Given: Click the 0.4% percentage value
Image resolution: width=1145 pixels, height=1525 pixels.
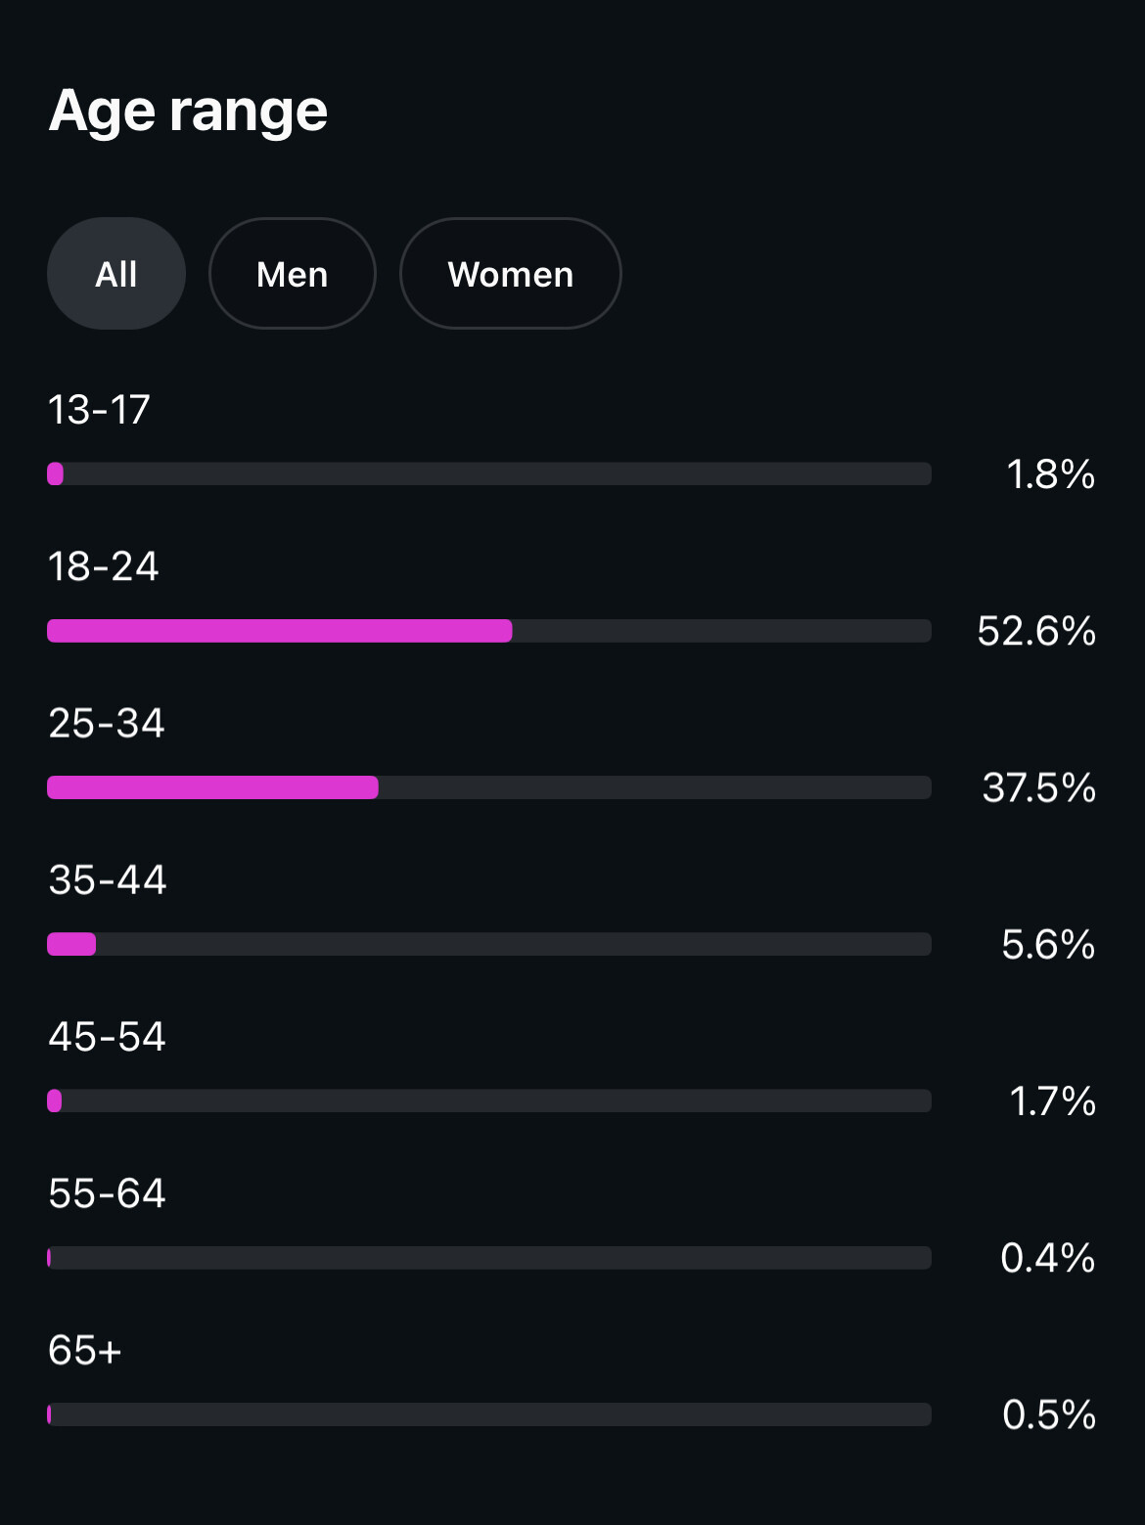Looking at the screenshot, I should [x=1048, y=1258].
